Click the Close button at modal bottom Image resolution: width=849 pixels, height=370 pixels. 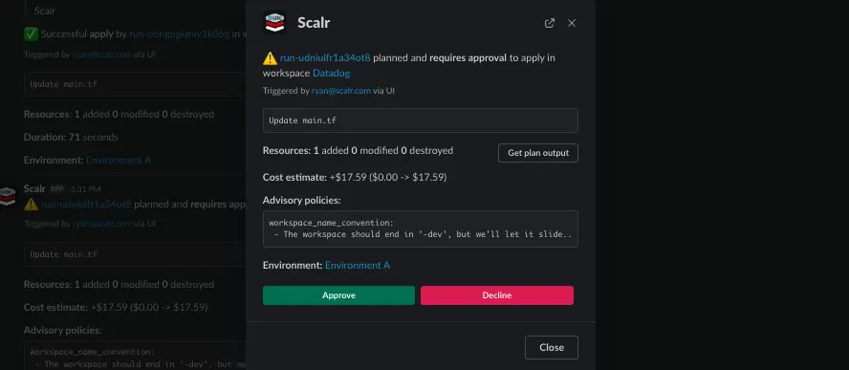coord(552,347)
